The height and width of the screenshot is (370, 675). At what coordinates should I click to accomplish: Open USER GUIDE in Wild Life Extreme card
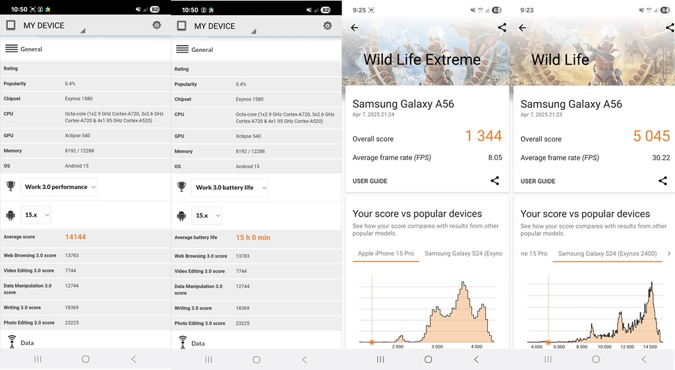[370, 181]
